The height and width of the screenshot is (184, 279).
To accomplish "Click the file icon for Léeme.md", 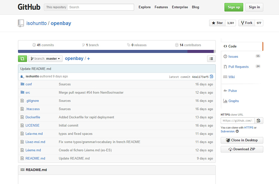I will tap(22, 150).
